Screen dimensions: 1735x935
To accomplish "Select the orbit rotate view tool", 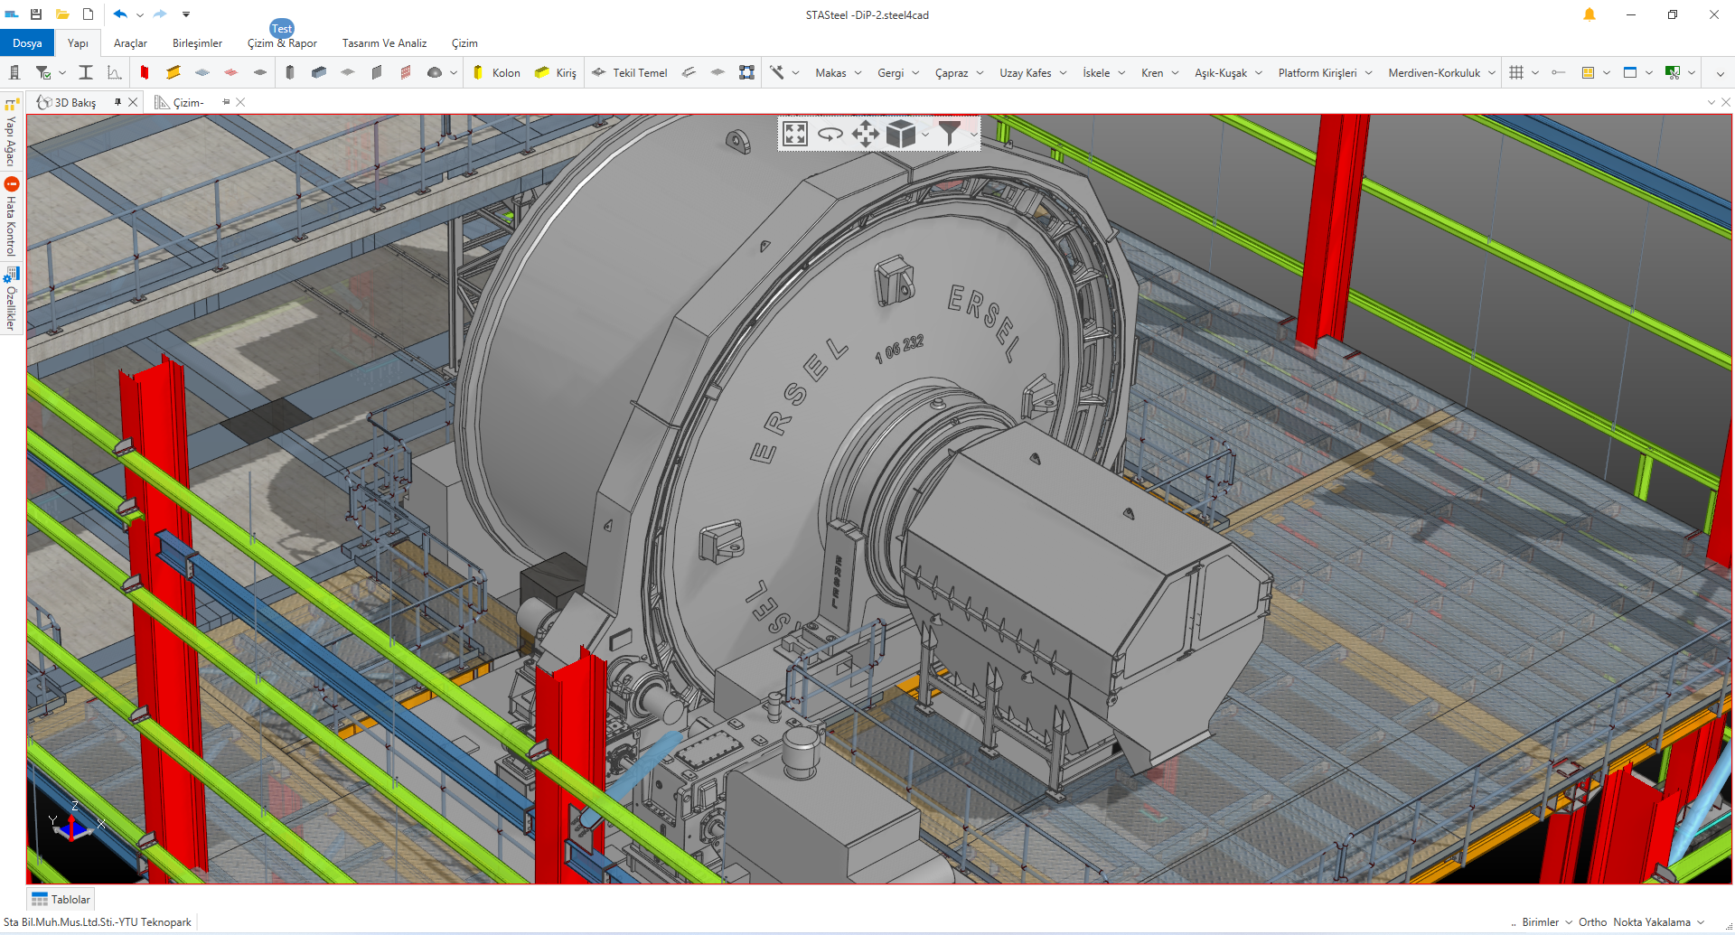I will 830,135.
